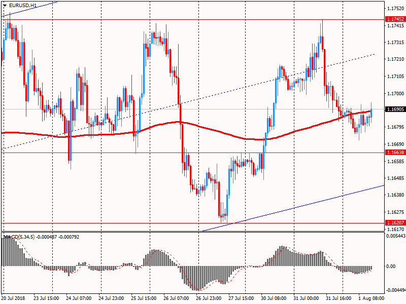Select the current price label 1.16905
The height and width of the screenshot is (304, 406).
pyautogui.click(x=395, y=109)
